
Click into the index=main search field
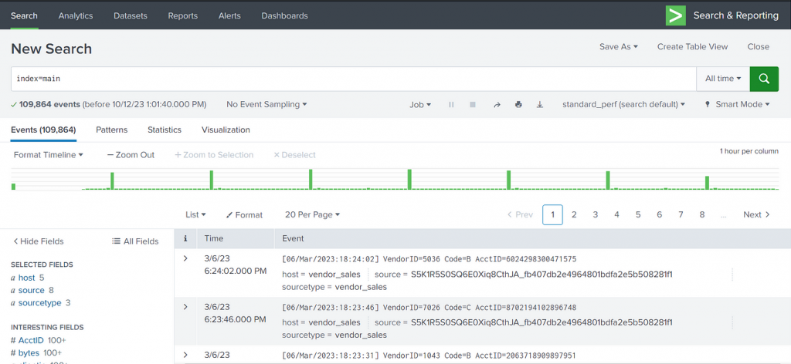point(351,79)
